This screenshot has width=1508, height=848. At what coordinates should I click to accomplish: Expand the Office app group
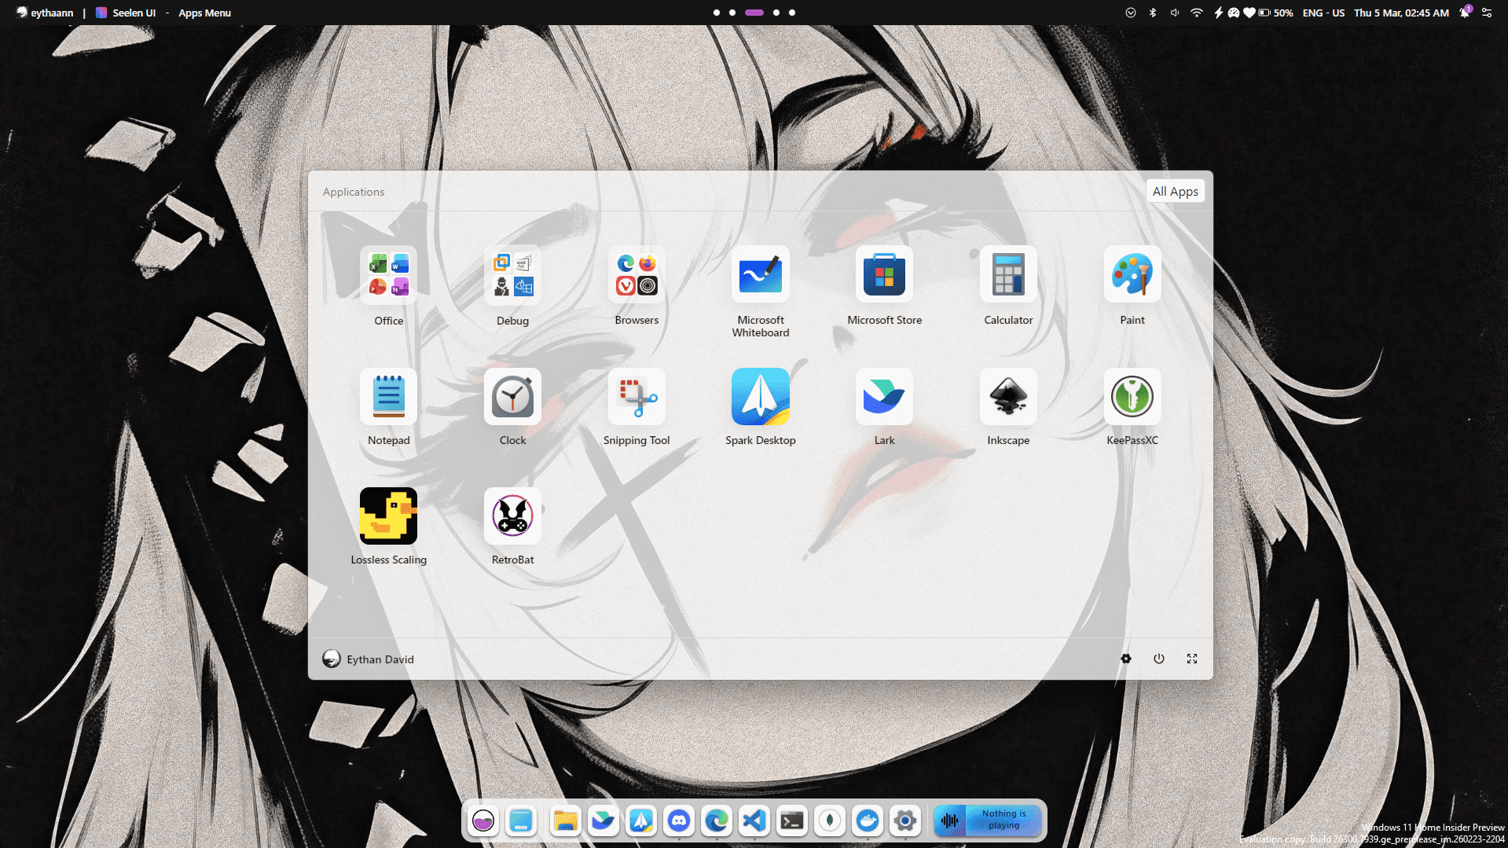pyautogui.click(x=388, y=275)
